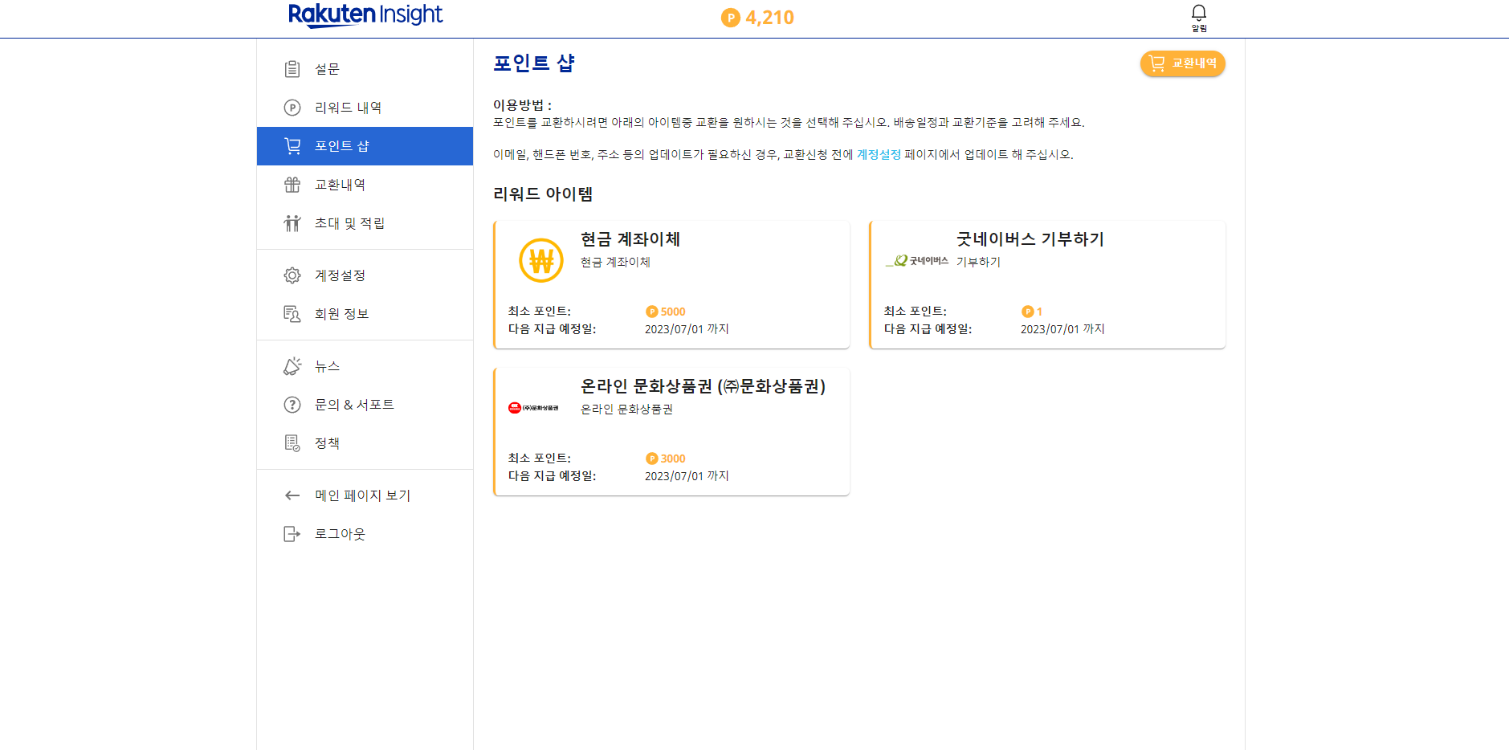Click the payout date in 문화상품권 card
Screen dimensions: 1509x750
click(x=687, y=476)
